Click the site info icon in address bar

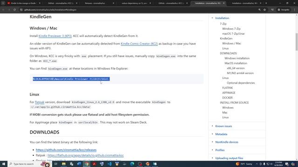[21, 10]
